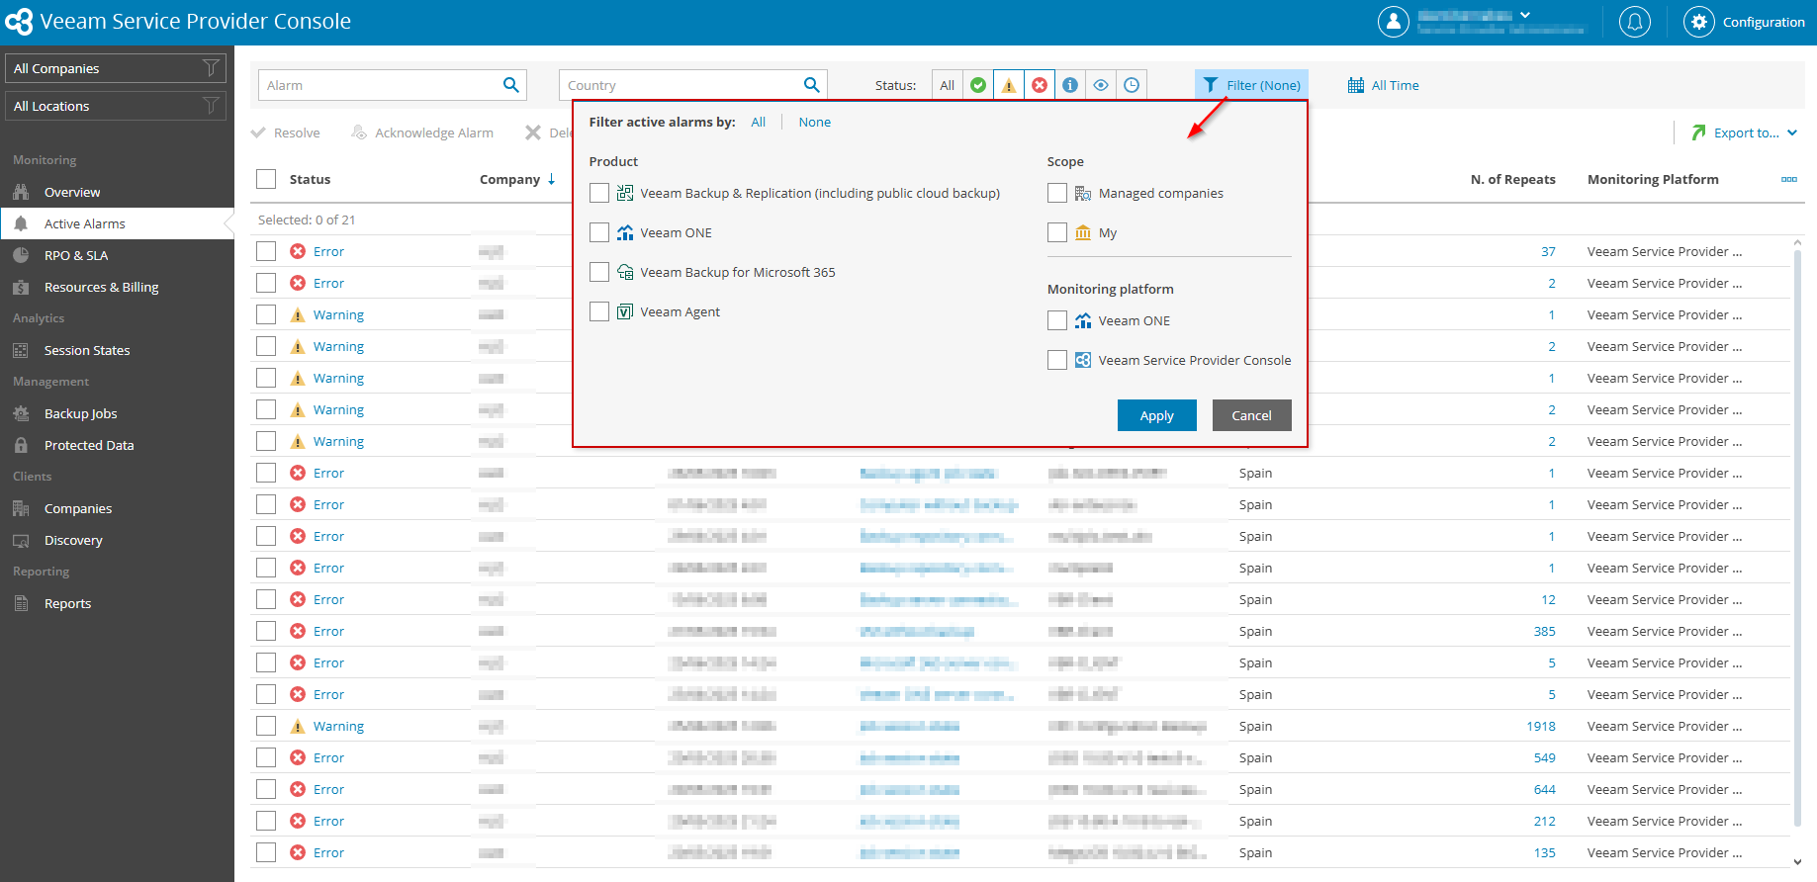The image size is (1817, 882).
Task: Expand the All Locations dropdown filter
Action: (116, 106)
